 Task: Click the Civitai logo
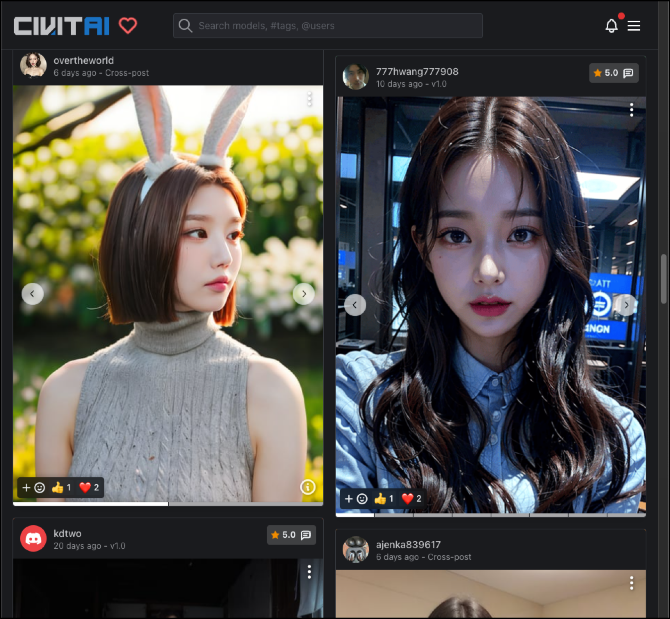pyautogui.click(x=62, y=26)
